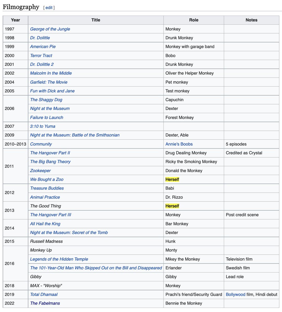Click the Night at the Museum 2006 link
282x312 pixels.
pyautogui.click(x=50, y=109)
